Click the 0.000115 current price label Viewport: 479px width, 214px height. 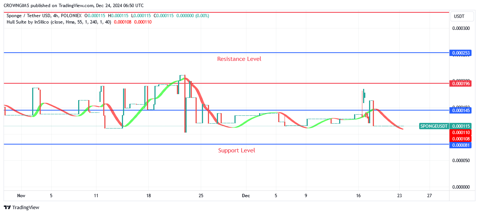click(x=460, y=126)
